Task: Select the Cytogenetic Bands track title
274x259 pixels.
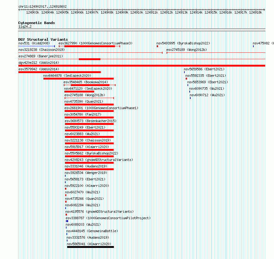Action: [x=37, y=23]
